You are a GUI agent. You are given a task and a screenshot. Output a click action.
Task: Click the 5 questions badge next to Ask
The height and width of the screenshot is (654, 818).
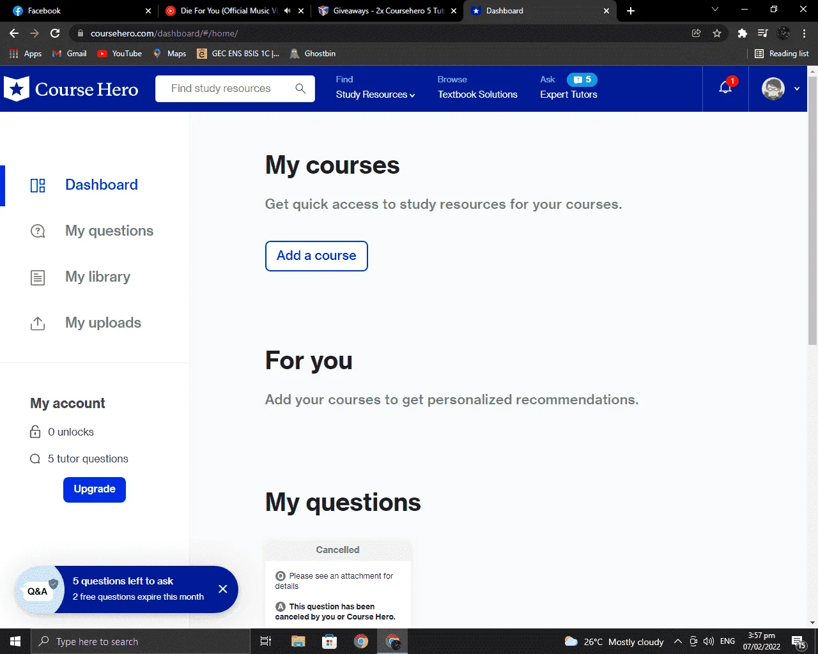pos(582,79)
